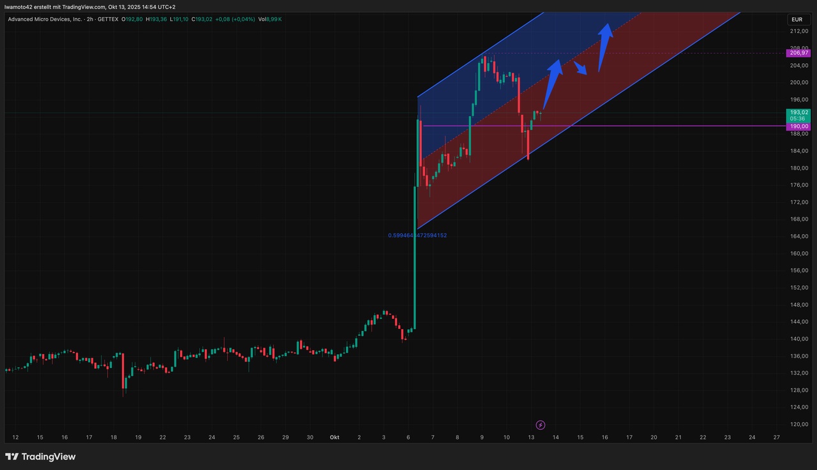The height and width of the screenshot is (470, 817).
Task: Click the Okt date label on time axis
Action: 334,437
